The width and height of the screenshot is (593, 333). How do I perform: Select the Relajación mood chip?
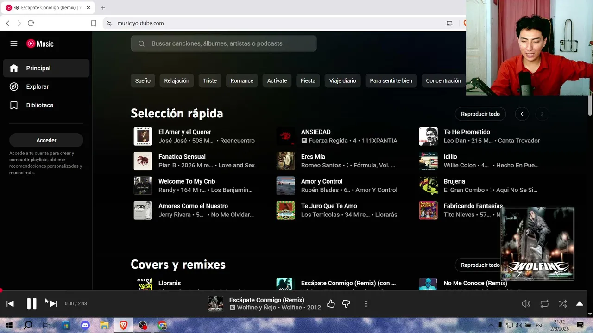[x=177, y=80]
